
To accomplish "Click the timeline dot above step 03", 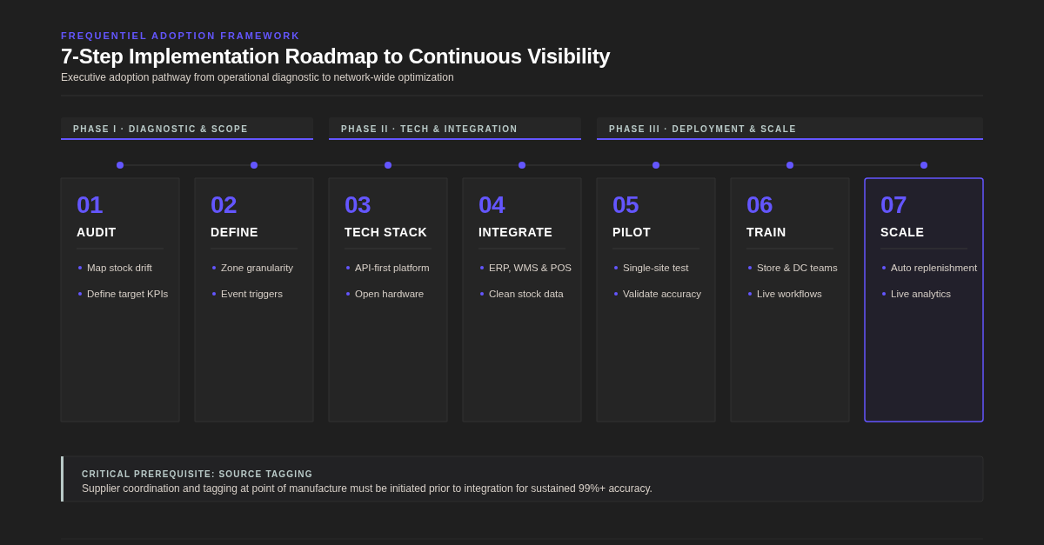I will pos(388,165).
